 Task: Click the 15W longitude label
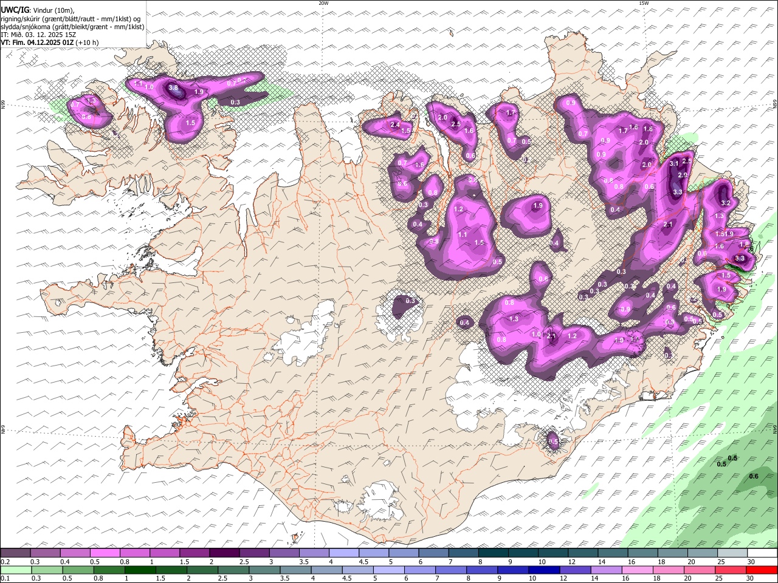click(x=644, y=3)
